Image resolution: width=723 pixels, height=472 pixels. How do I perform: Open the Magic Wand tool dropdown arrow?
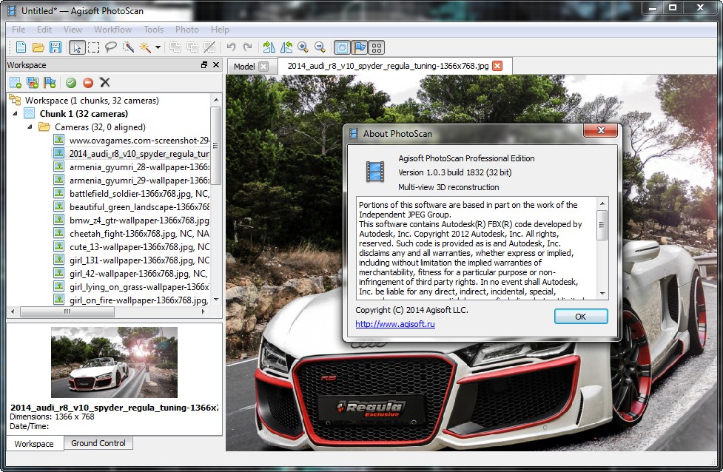click(158, 47)
